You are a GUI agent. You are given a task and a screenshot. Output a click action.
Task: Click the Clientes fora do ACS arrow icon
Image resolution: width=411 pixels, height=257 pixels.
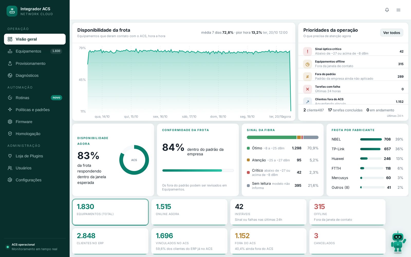point(307,101)
